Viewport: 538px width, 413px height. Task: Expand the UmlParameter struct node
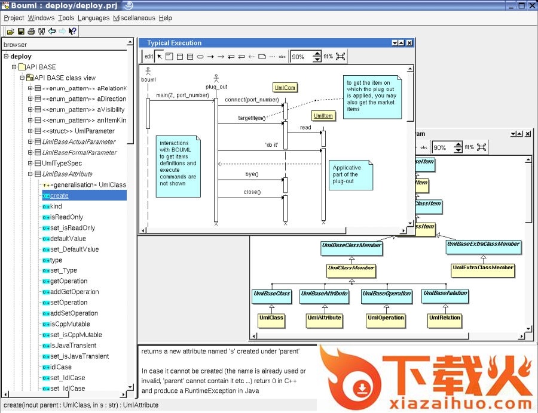click(30, 131)
